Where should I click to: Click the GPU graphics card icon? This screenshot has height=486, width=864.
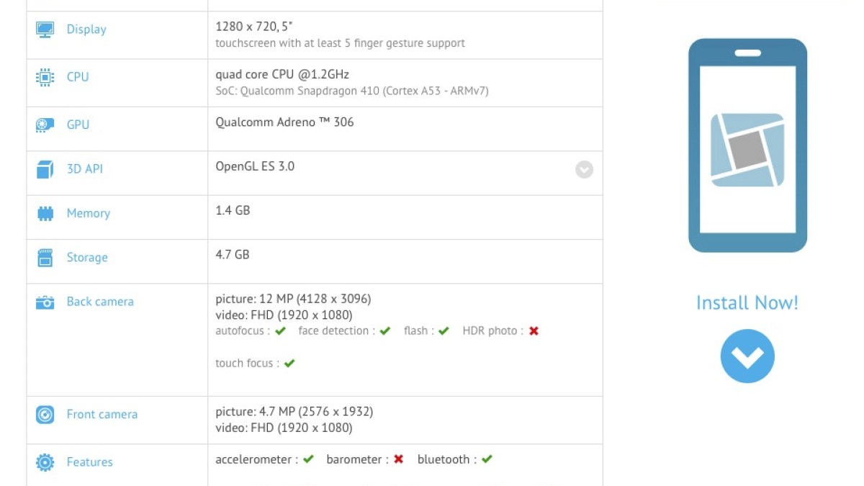[45, 125]
